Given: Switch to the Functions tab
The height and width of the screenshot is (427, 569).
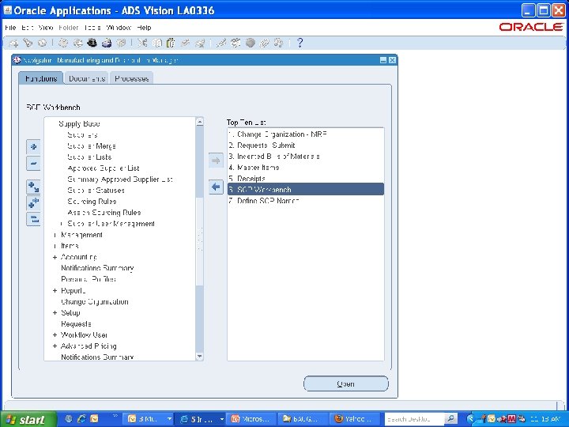Looking at the screenshot, I should click(41, 78).
